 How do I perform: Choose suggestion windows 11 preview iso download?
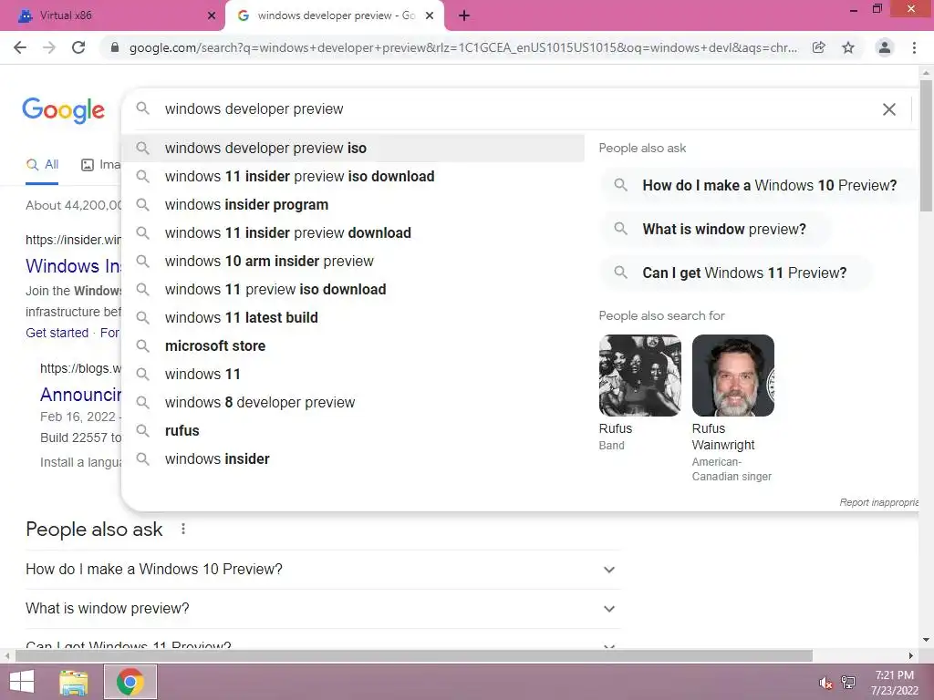click(353, 289)
